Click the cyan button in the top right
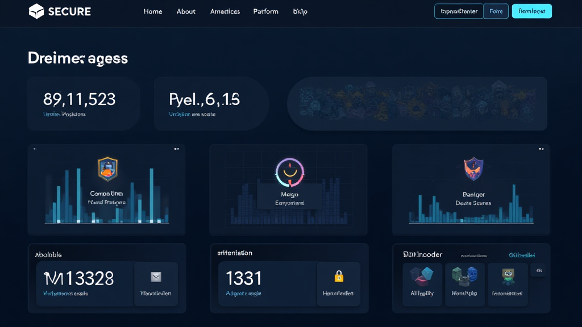This screenshot has width=582, height=327. pyautogui.click(x=531, y=11)
